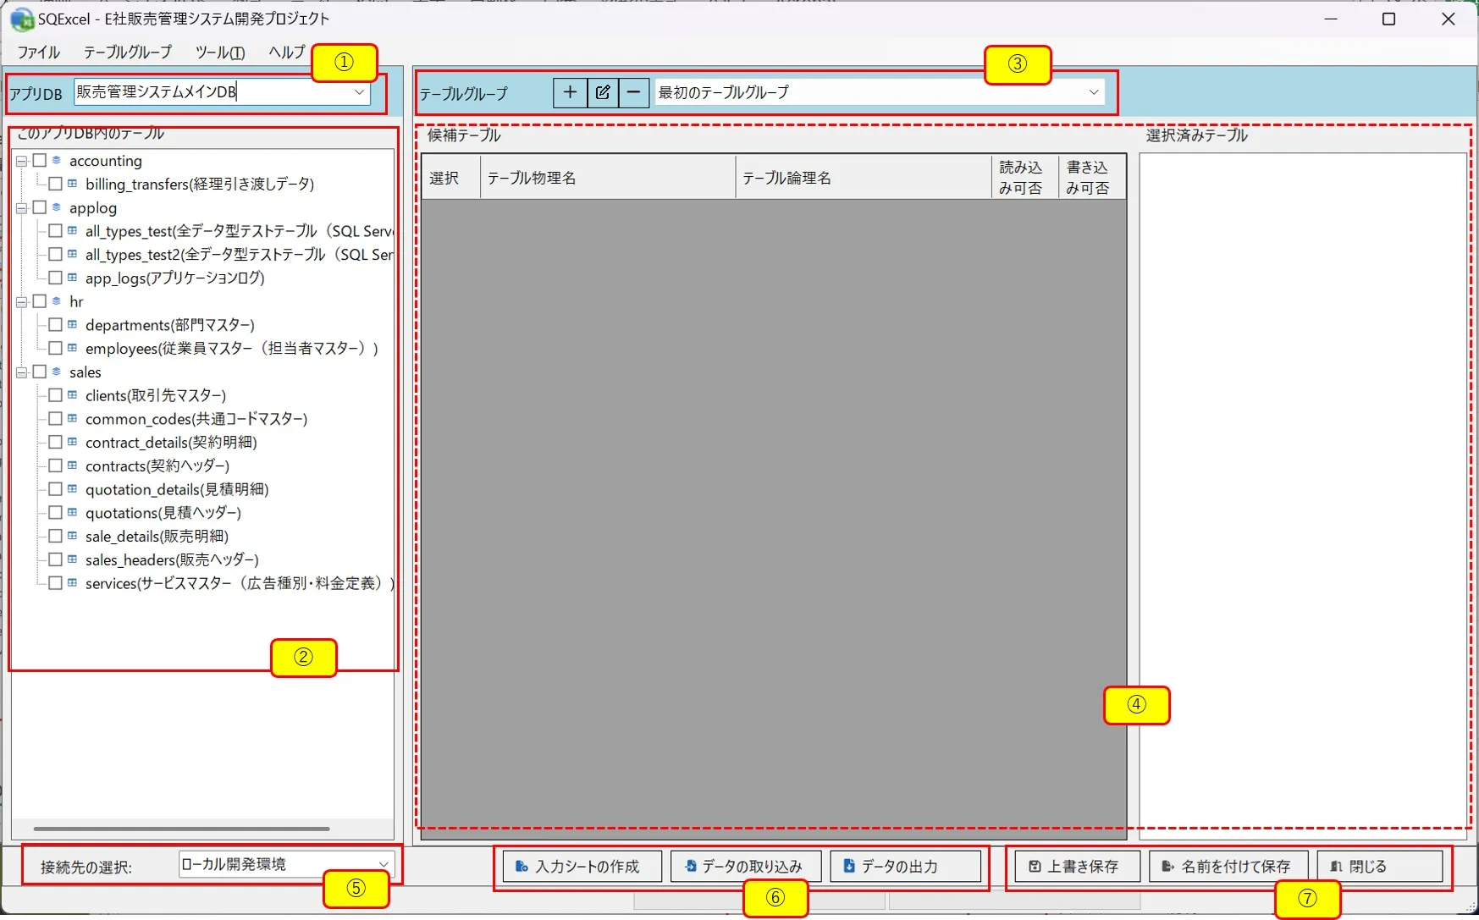Click データの出力 button
This screenshot has width=1479, height=920.
tap(905, 867)
